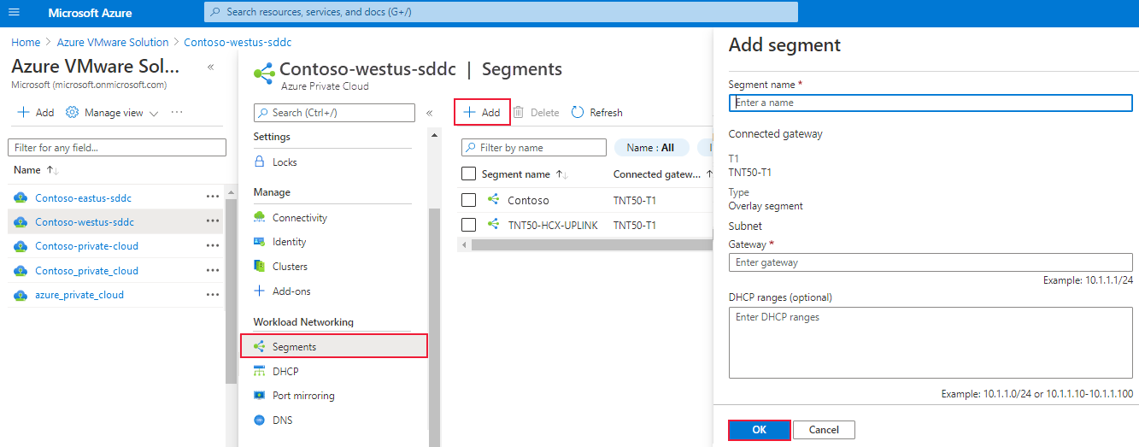Select the Contoso-westus-sddc list row
The height and width of the screenshot is (447, 1139).
[115, 221]
